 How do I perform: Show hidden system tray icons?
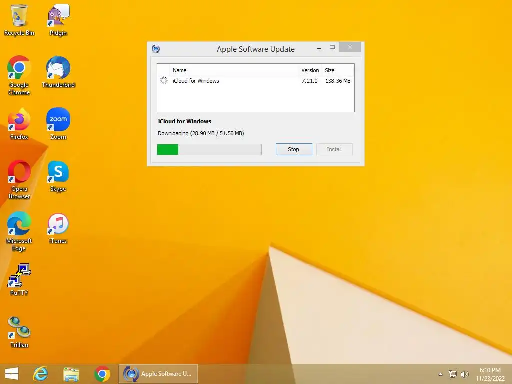point(440,374)
